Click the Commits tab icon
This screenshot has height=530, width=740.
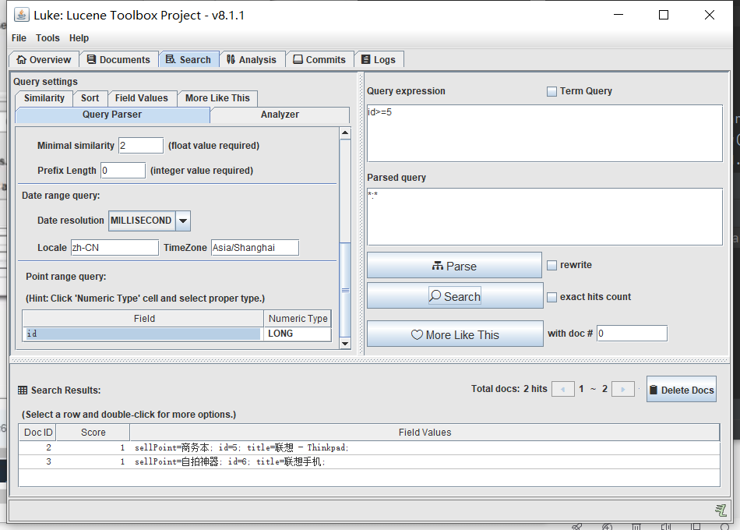pos(298,59)
